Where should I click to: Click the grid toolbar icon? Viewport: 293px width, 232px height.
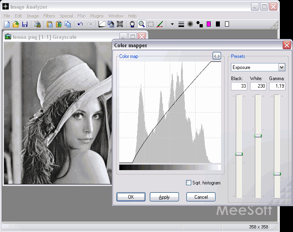(x=120, y=24)
